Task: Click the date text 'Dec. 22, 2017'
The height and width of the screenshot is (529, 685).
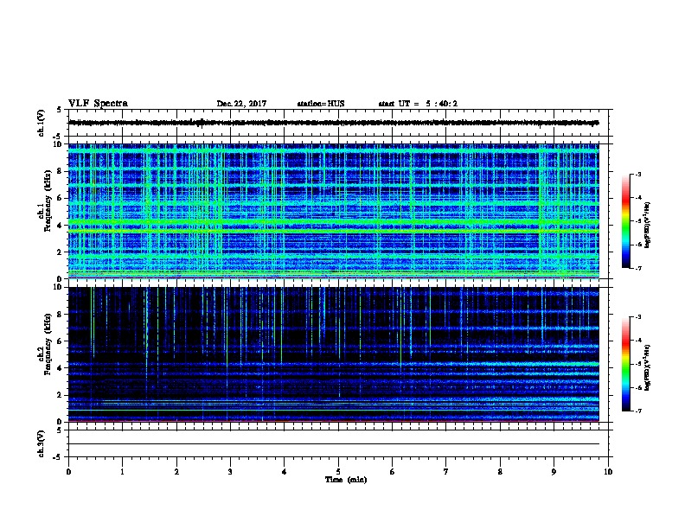Action: click(x=241, y=104)
